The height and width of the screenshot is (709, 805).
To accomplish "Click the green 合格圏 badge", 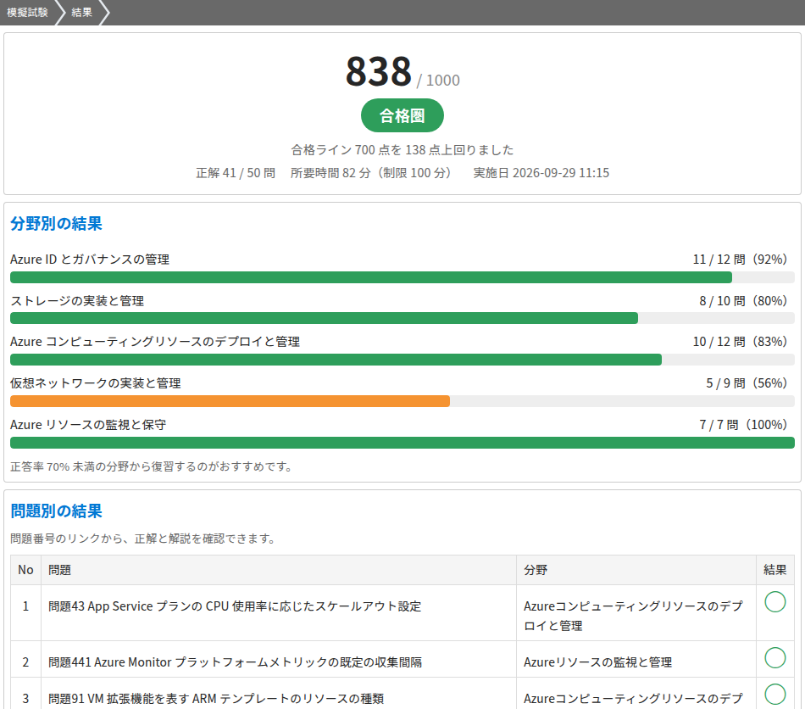I will tap(402, 115).
